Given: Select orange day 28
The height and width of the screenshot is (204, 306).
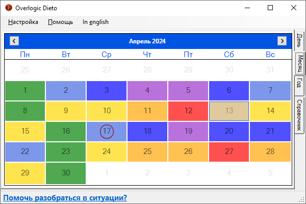Looking at the screenshot, I should pos(270,152).
